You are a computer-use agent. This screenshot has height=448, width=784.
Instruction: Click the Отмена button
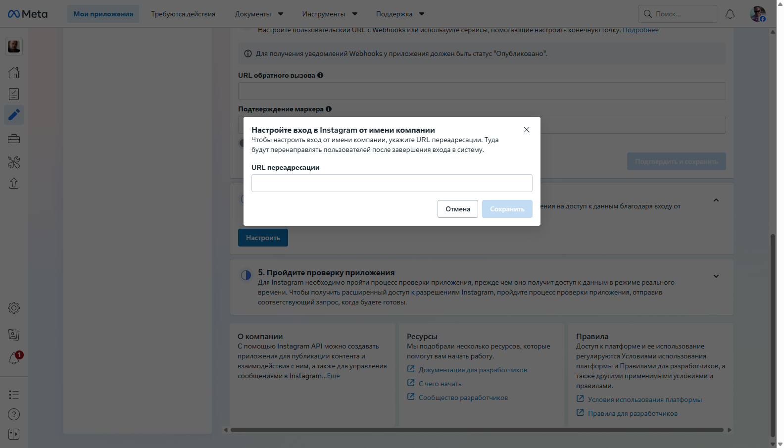458,209
